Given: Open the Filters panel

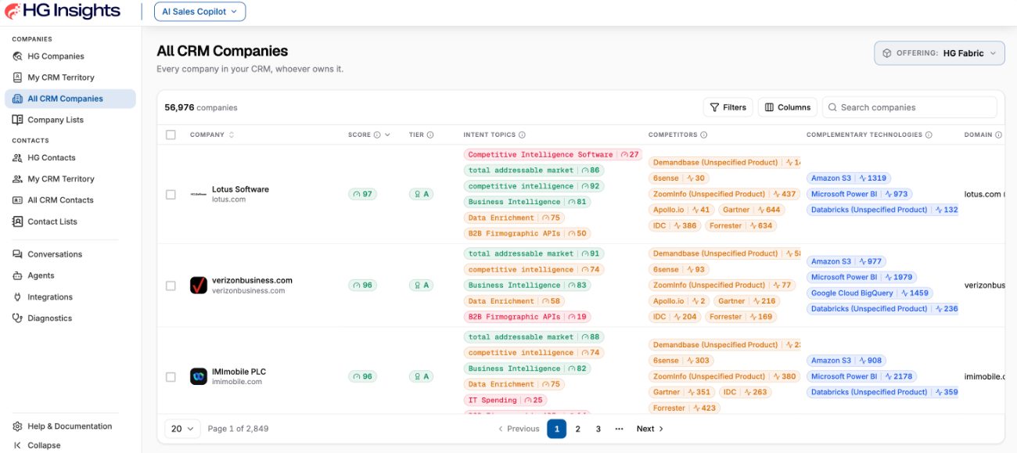Looking at the screenshot, I should [728, 107].
